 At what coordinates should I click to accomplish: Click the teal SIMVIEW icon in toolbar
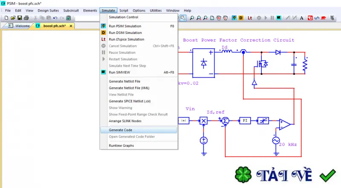[x=279, y=18]
